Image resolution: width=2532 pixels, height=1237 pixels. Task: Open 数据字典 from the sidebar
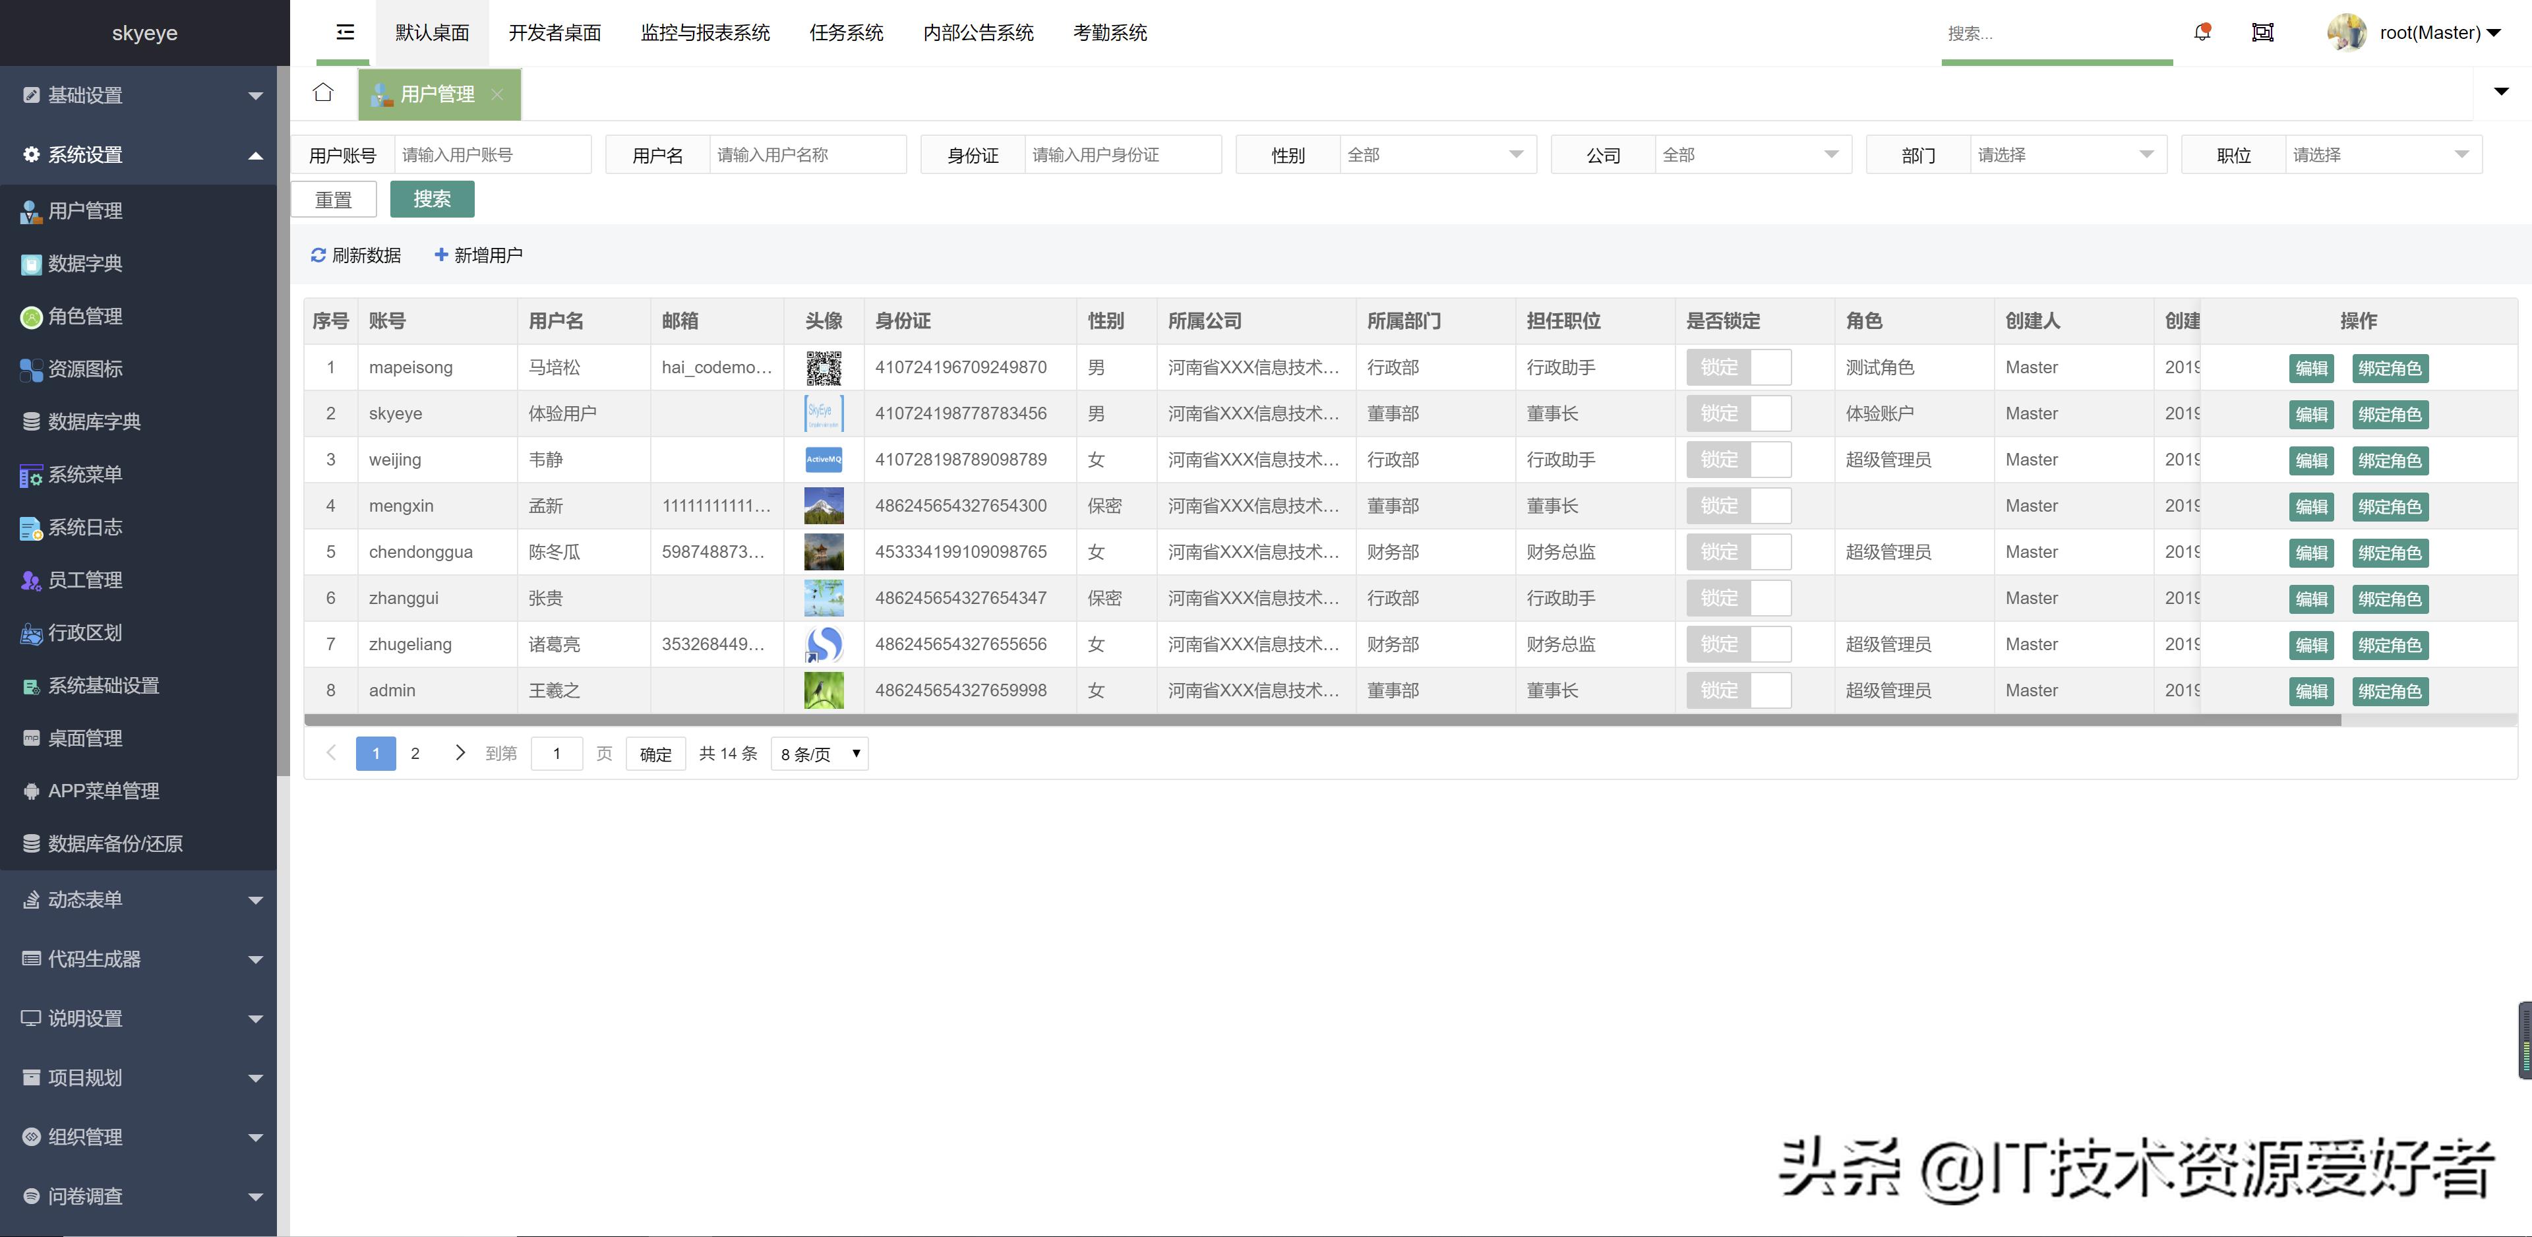pos(86,264)
